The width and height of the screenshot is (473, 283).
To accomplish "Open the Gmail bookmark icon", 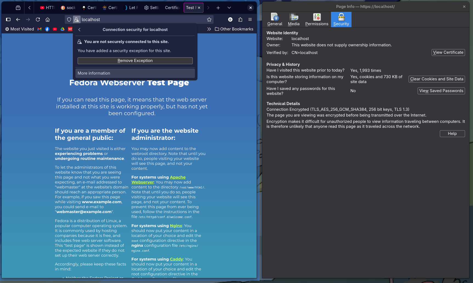I will [x=39, y=29].
